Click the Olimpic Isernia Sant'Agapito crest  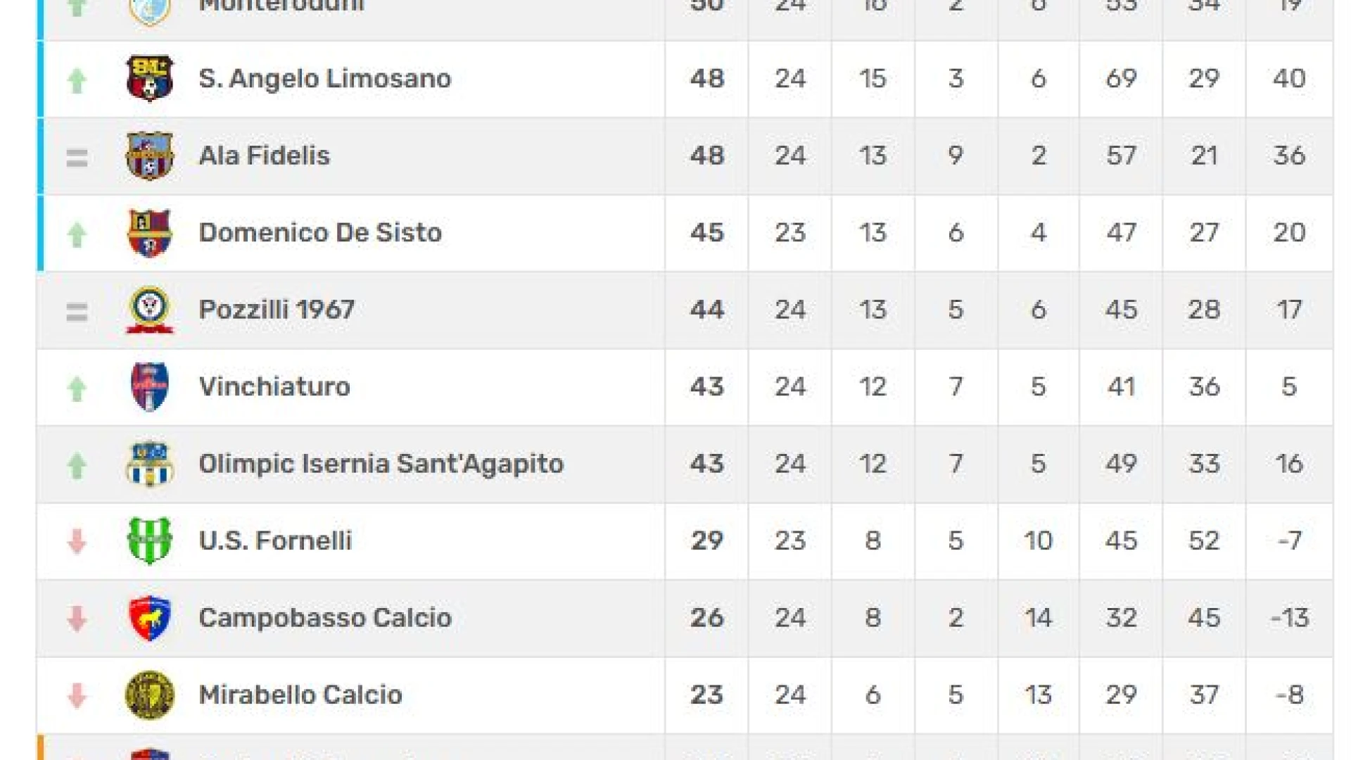pyautogui.click(x=149, y=464)
